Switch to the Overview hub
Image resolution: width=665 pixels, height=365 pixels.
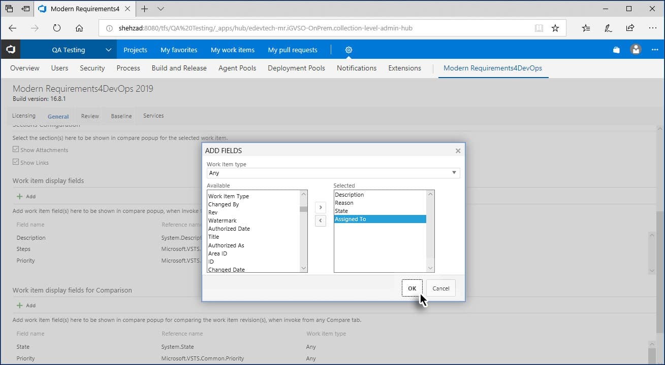[x=24, y=68]
